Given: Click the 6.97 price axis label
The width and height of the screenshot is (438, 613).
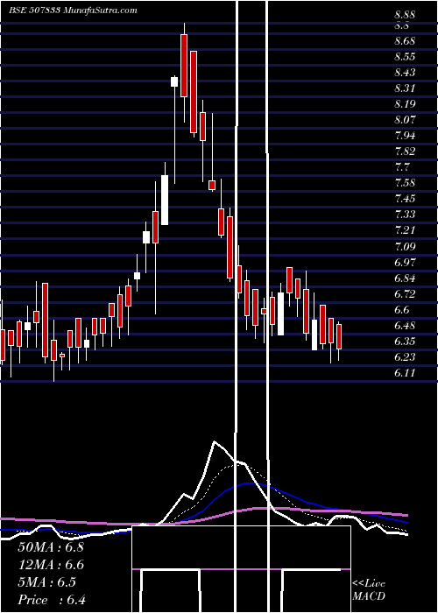Looking at the screenshot, I should [x=405, y=262].
